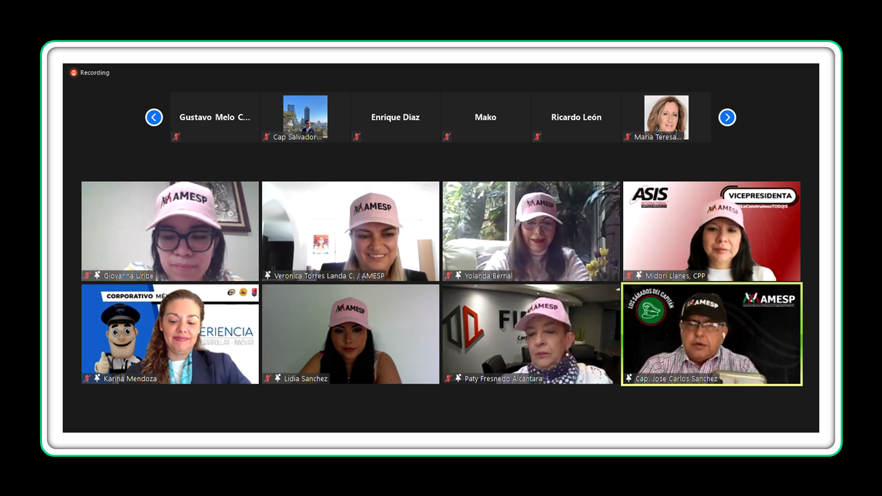Click the name label Yolanda Bernal

tap(489, 276)
